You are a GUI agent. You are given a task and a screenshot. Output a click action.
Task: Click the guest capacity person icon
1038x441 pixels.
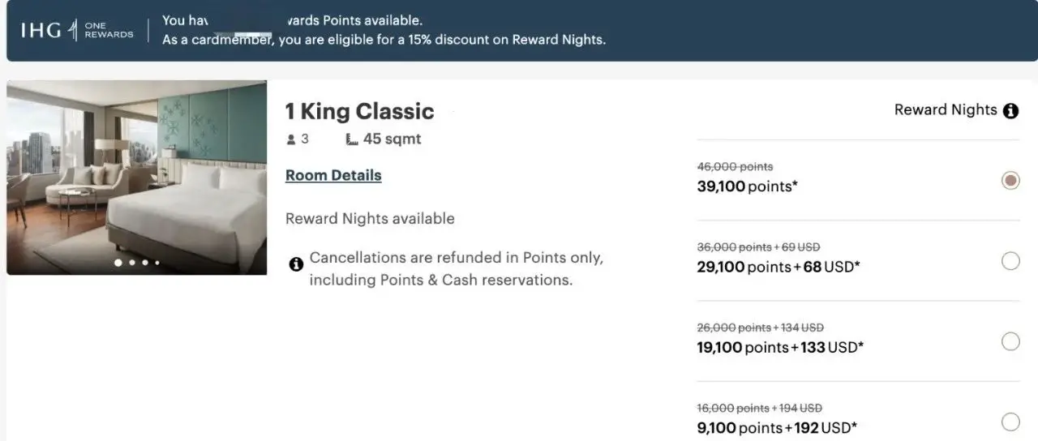pyautogui.click(x=291, y=139)
